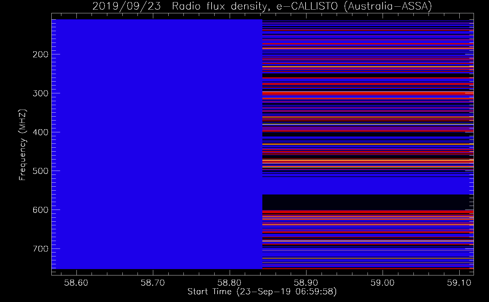Viewport: 489px width, 302px height.
Task: Click the 58.70 time tick label
Action: coord(153,283)
